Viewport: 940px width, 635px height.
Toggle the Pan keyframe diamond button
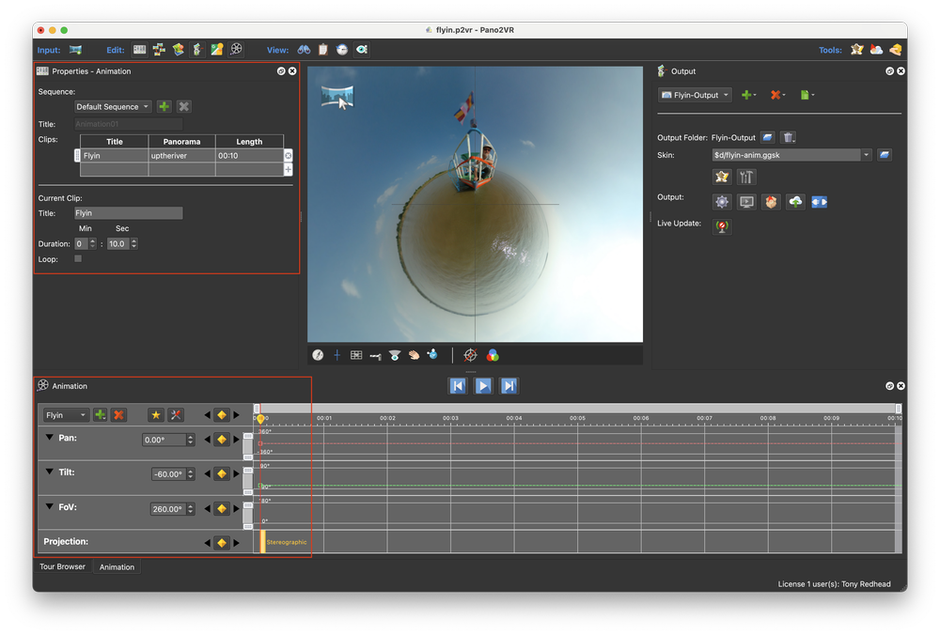click(x=222, y=439)
